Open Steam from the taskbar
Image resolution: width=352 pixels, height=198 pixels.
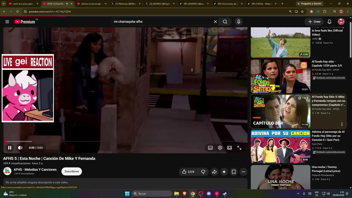click(225, 194)
